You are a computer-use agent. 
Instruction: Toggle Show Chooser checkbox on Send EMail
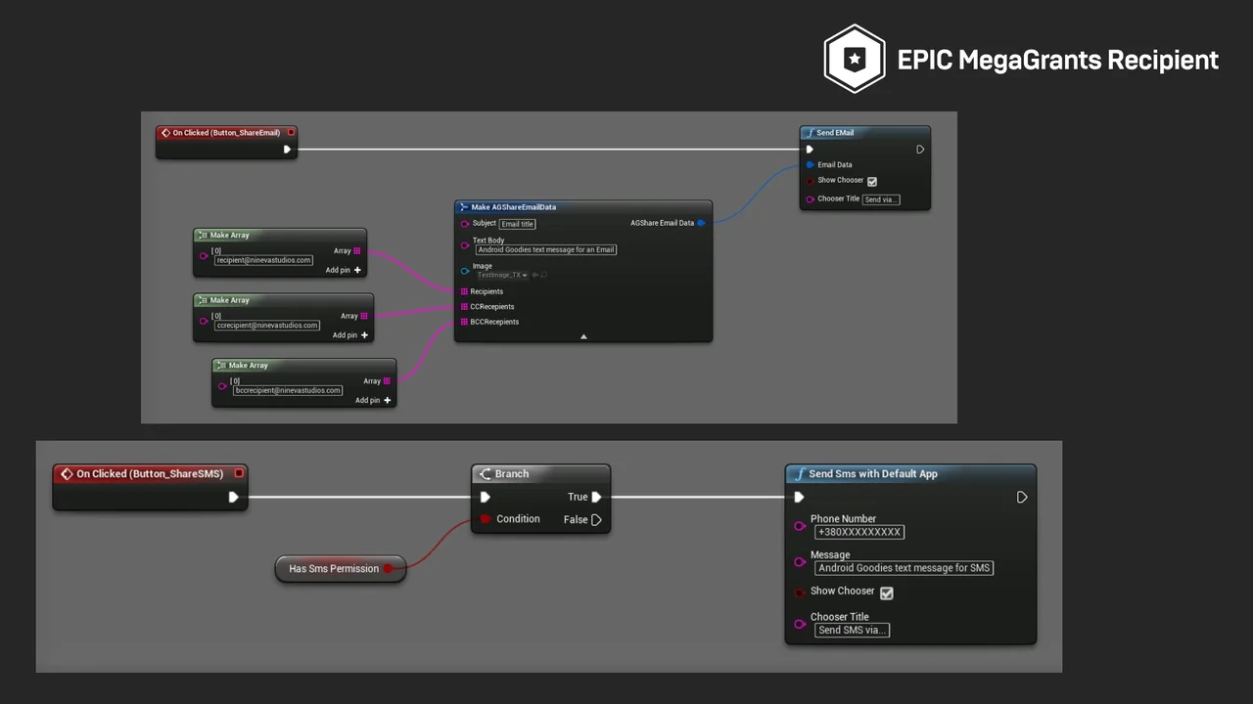(x=872, y=181)
